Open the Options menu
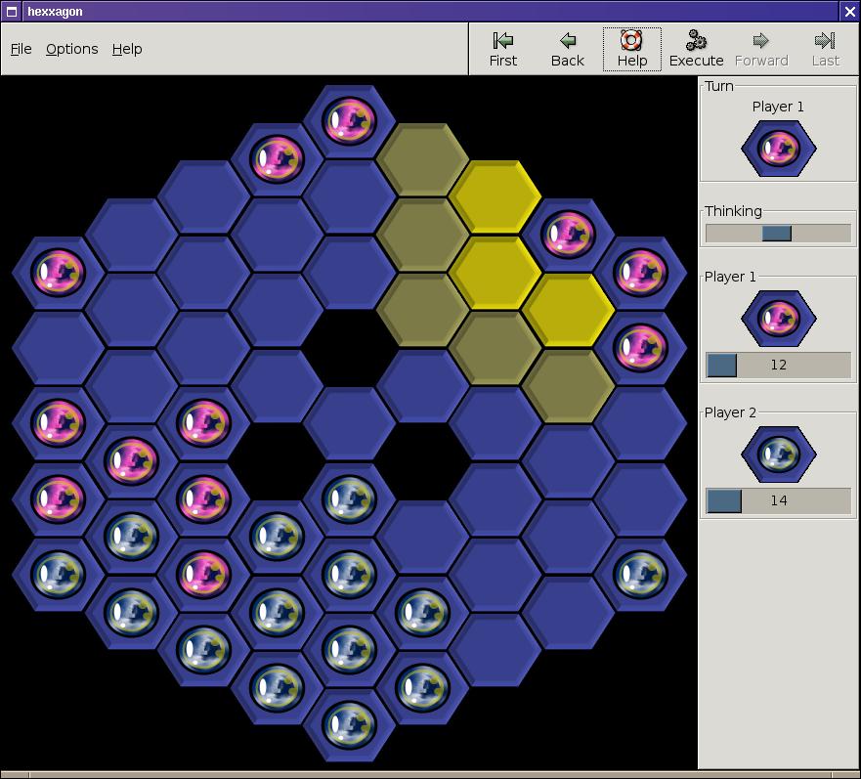This screenshot has height=779, width=861. (x=72, y=49)
